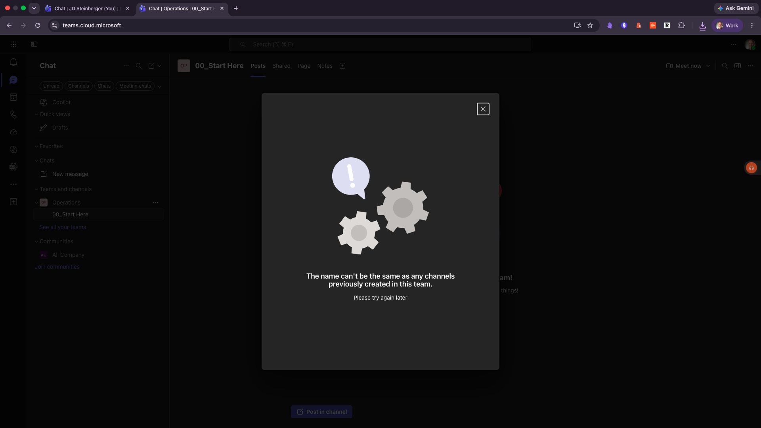Open Chat pane more options ellipsis
The height and width of the screenshot is (428, 761).
coord(126,66)
